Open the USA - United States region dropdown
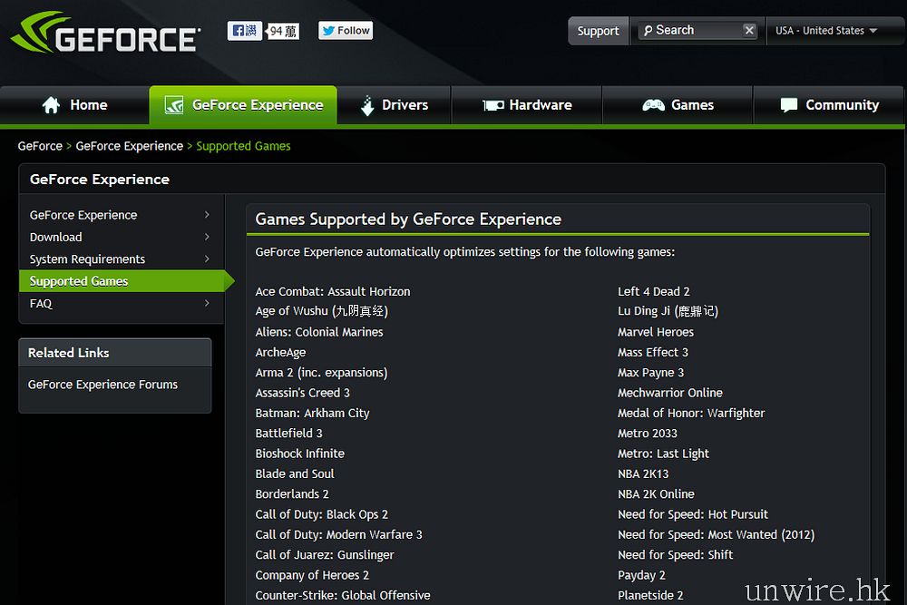 tap(826, 31)
